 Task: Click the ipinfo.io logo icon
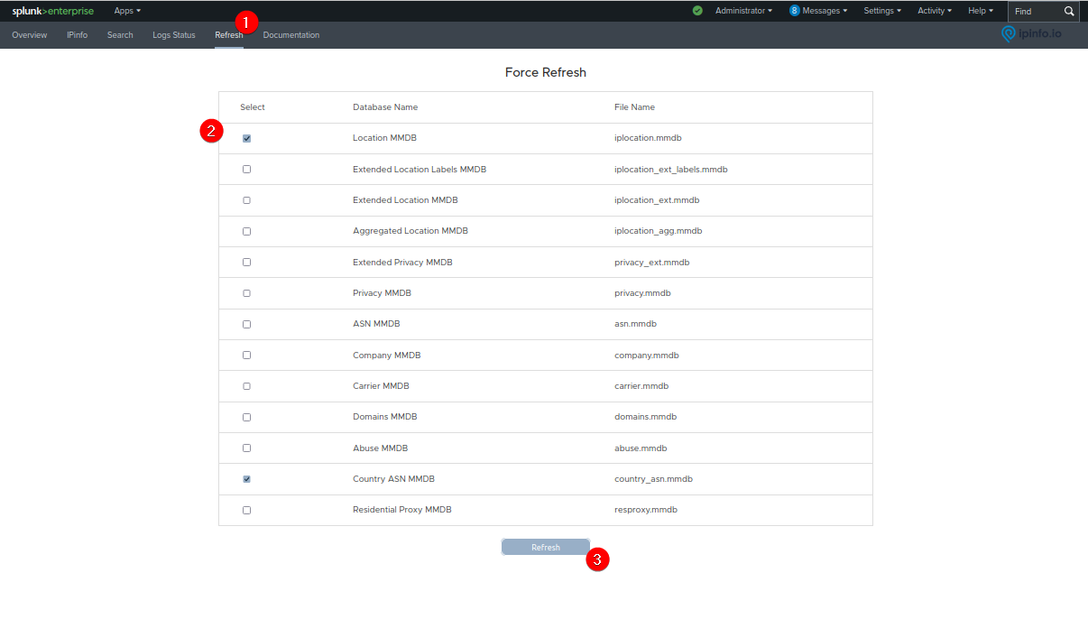coord(1009,33)
